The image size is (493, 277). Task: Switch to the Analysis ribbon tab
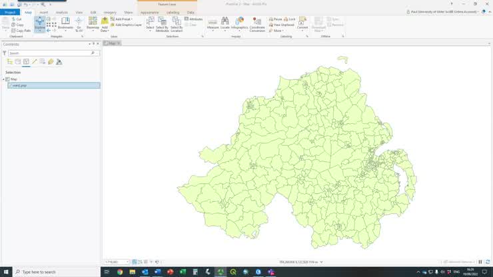61,12
